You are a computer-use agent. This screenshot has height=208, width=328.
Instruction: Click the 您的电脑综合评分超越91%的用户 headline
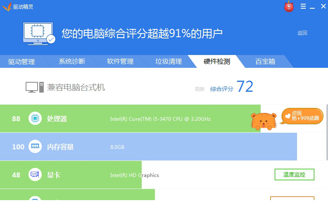tap(142, 33)
